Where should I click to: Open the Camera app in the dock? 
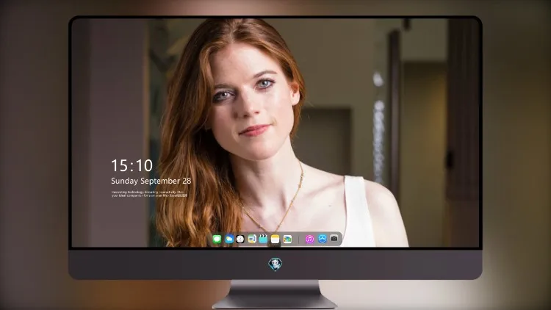click(334, 239)
